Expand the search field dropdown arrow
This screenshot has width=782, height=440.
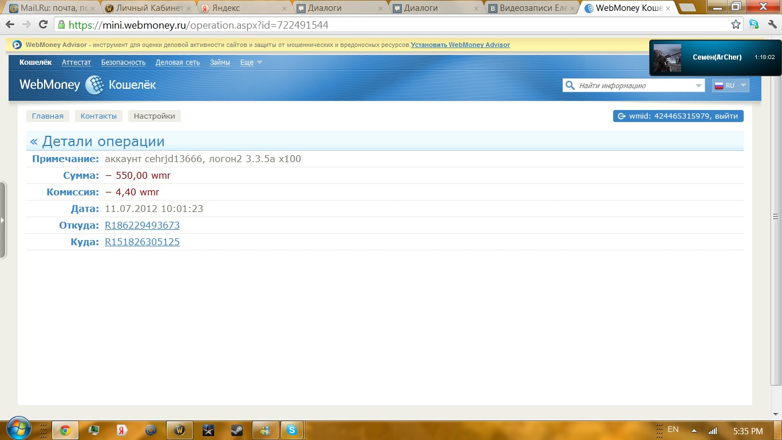coord(698,85)
